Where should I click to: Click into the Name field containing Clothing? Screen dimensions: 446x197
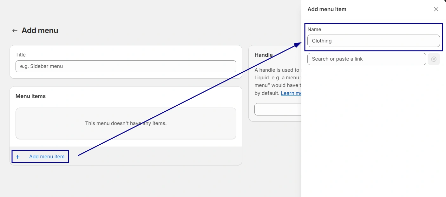(x=373, y=41)
